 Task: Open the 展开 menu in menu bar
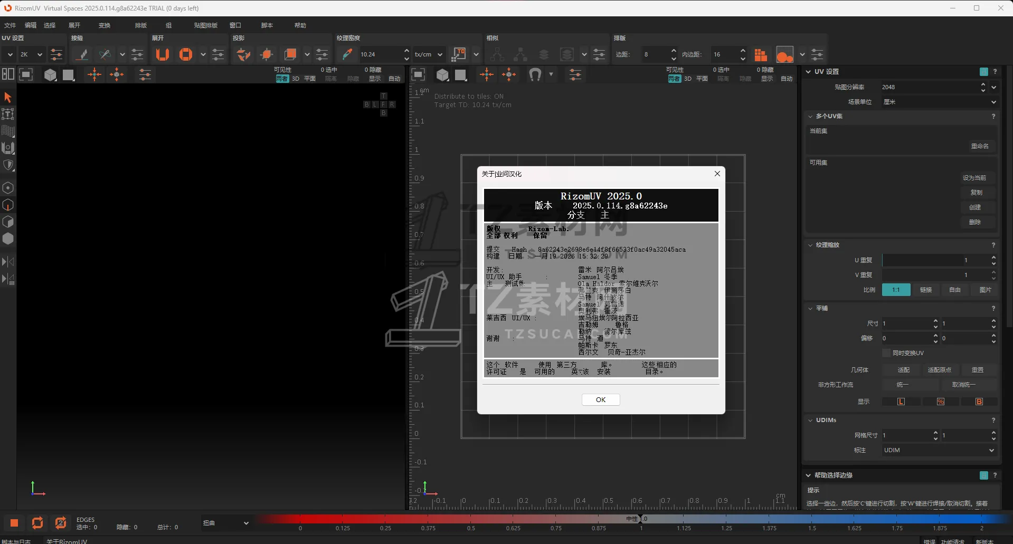74,25
